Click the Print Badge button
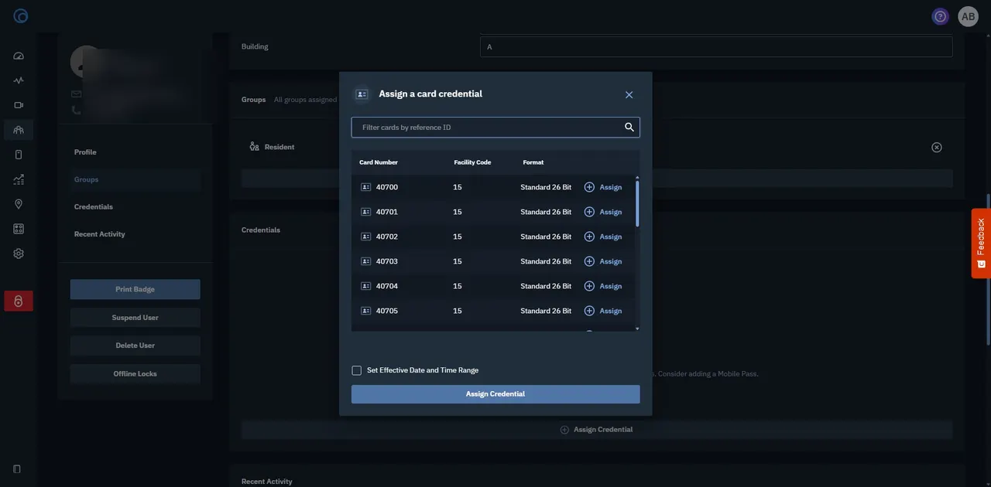 (x=135, y=289)
